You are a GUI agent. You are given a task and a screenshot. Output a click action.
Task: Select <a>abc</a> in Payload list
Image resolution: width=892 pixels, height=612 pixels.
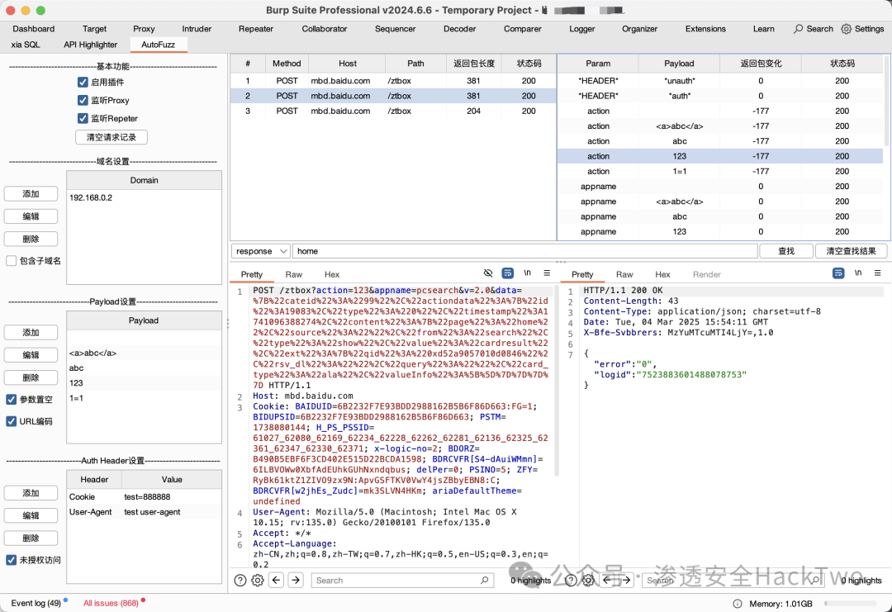click(144, 353)
